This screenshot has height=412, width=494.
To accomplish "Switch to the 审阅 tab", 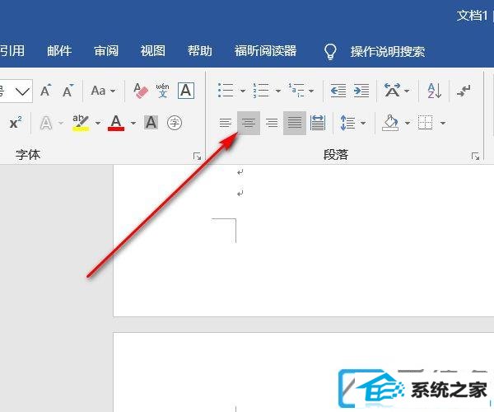I will tap(106, 51).
